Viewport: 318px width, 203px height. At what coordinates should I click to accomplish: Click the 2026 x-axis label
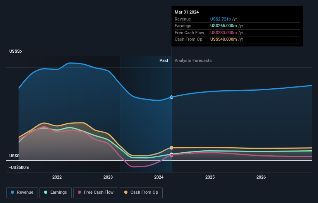click(x=261, y=177)
